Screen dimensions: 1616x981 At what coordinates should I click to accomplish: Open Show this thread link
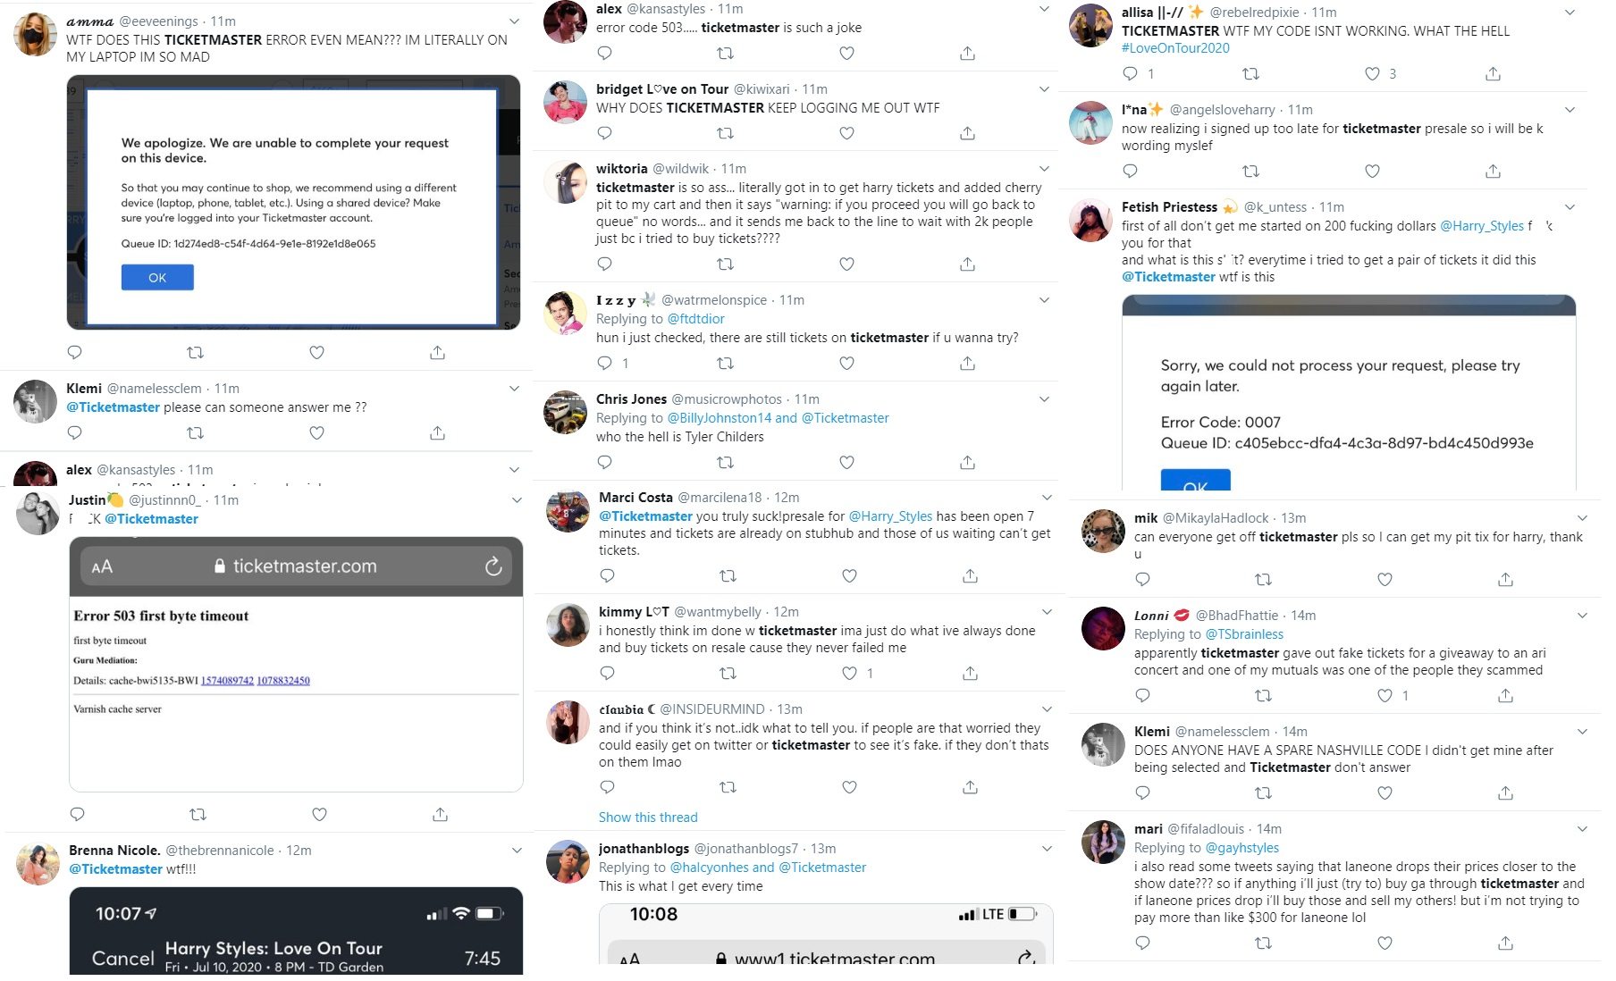tap(648, 817)
